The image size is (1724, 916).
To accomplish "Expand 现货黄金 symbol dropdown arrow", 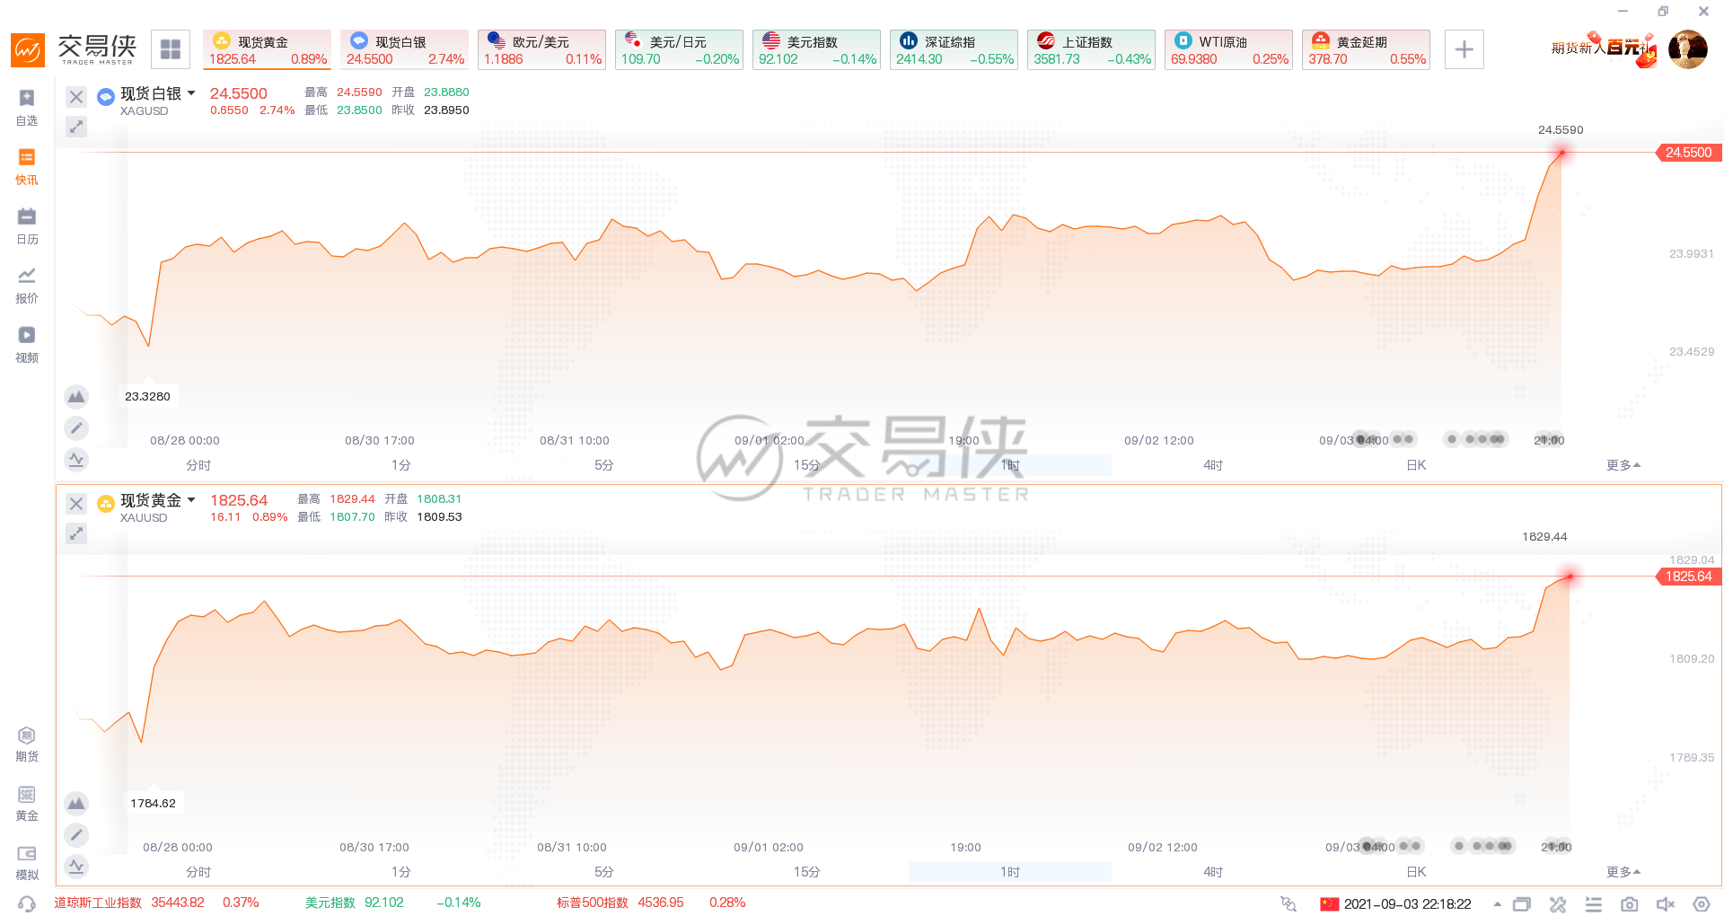I will click(x=191, y=500).
